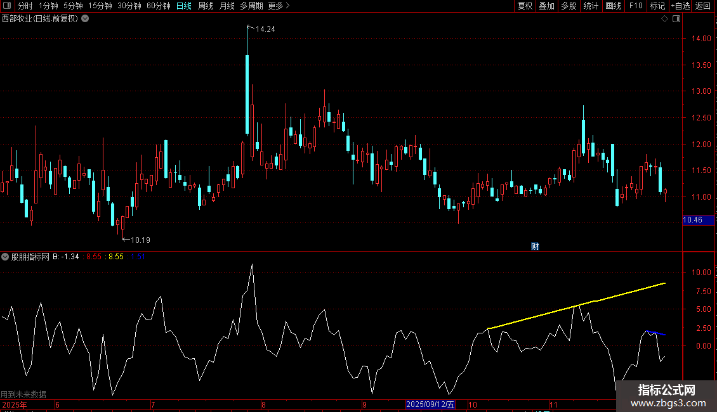Click the 用到未来数据 notice text
Viewport: 717px width, 412px height.
pos(23,394)
